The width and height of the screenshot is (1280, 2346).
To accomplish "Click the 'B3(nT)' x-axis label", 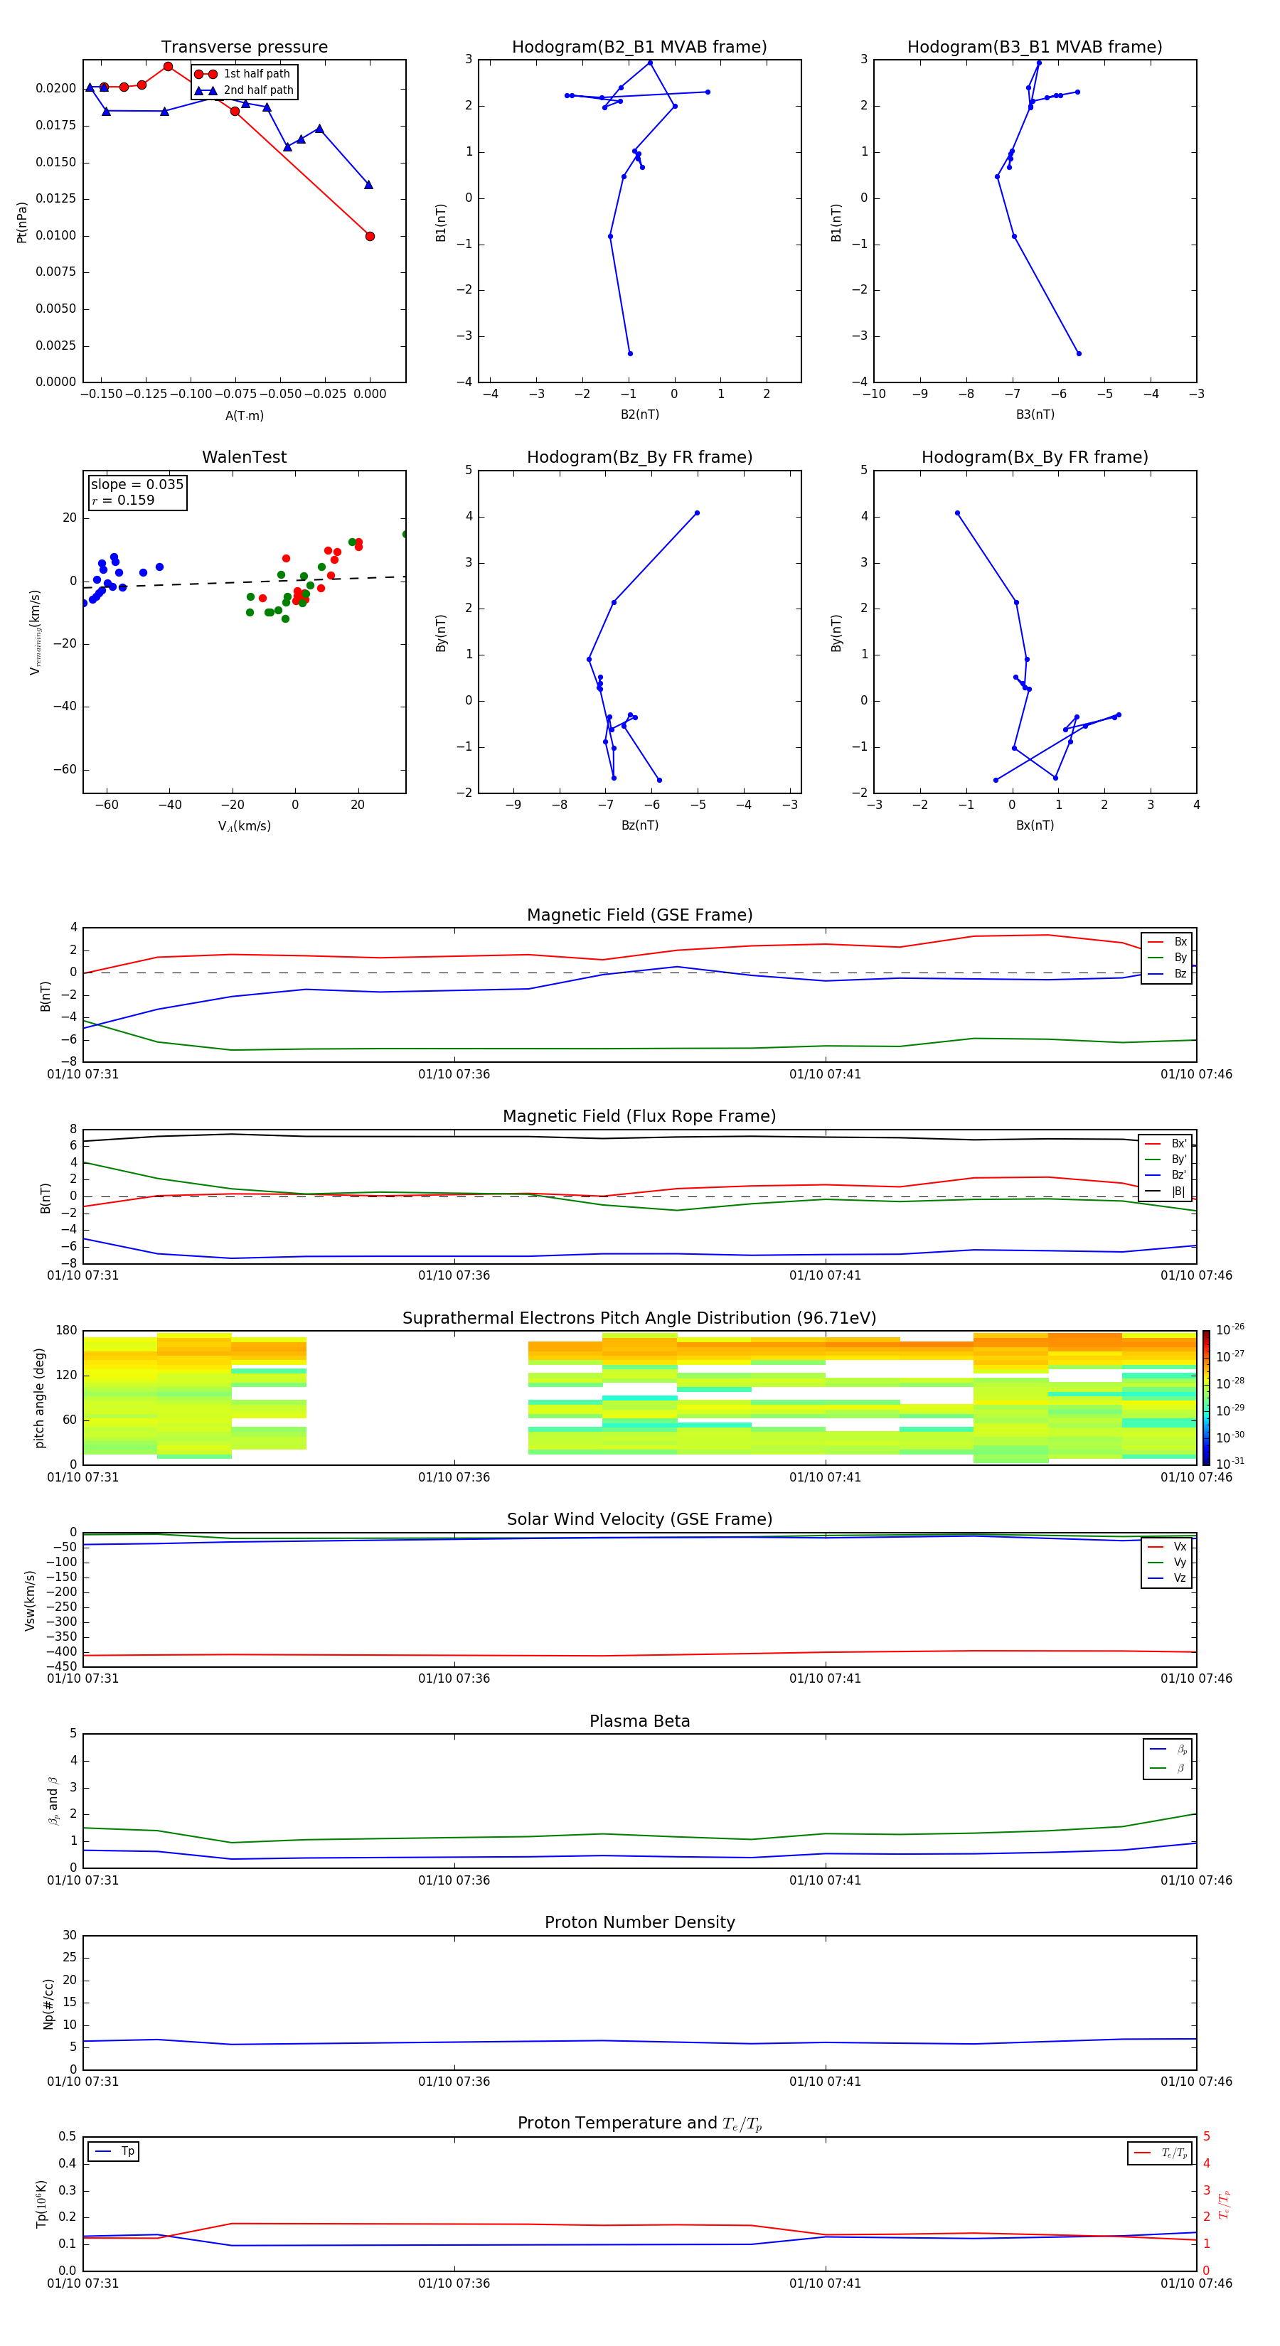I will (1035, 414).
